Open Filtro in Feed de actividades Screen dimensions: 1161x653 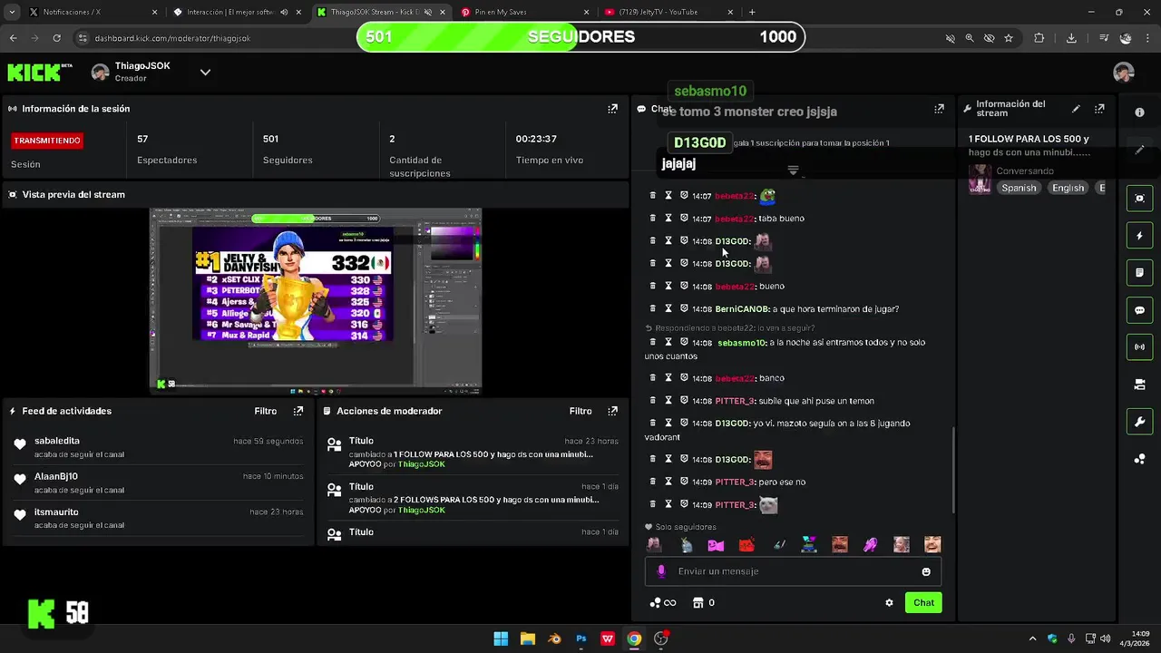point(266,411)
